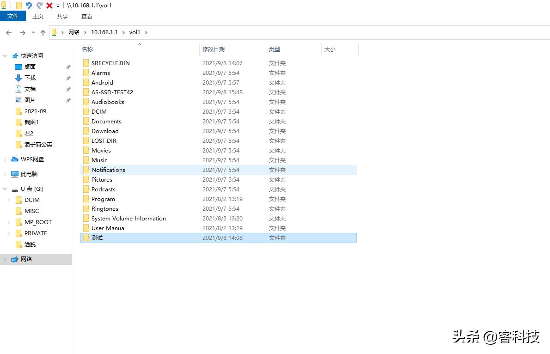Select the 下载 download icon in sidebar

(18, 78)
